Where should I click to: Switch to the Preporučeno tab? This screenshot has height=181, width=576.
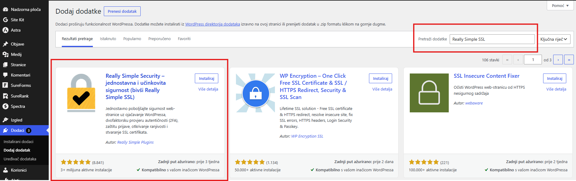pos(160,39)
